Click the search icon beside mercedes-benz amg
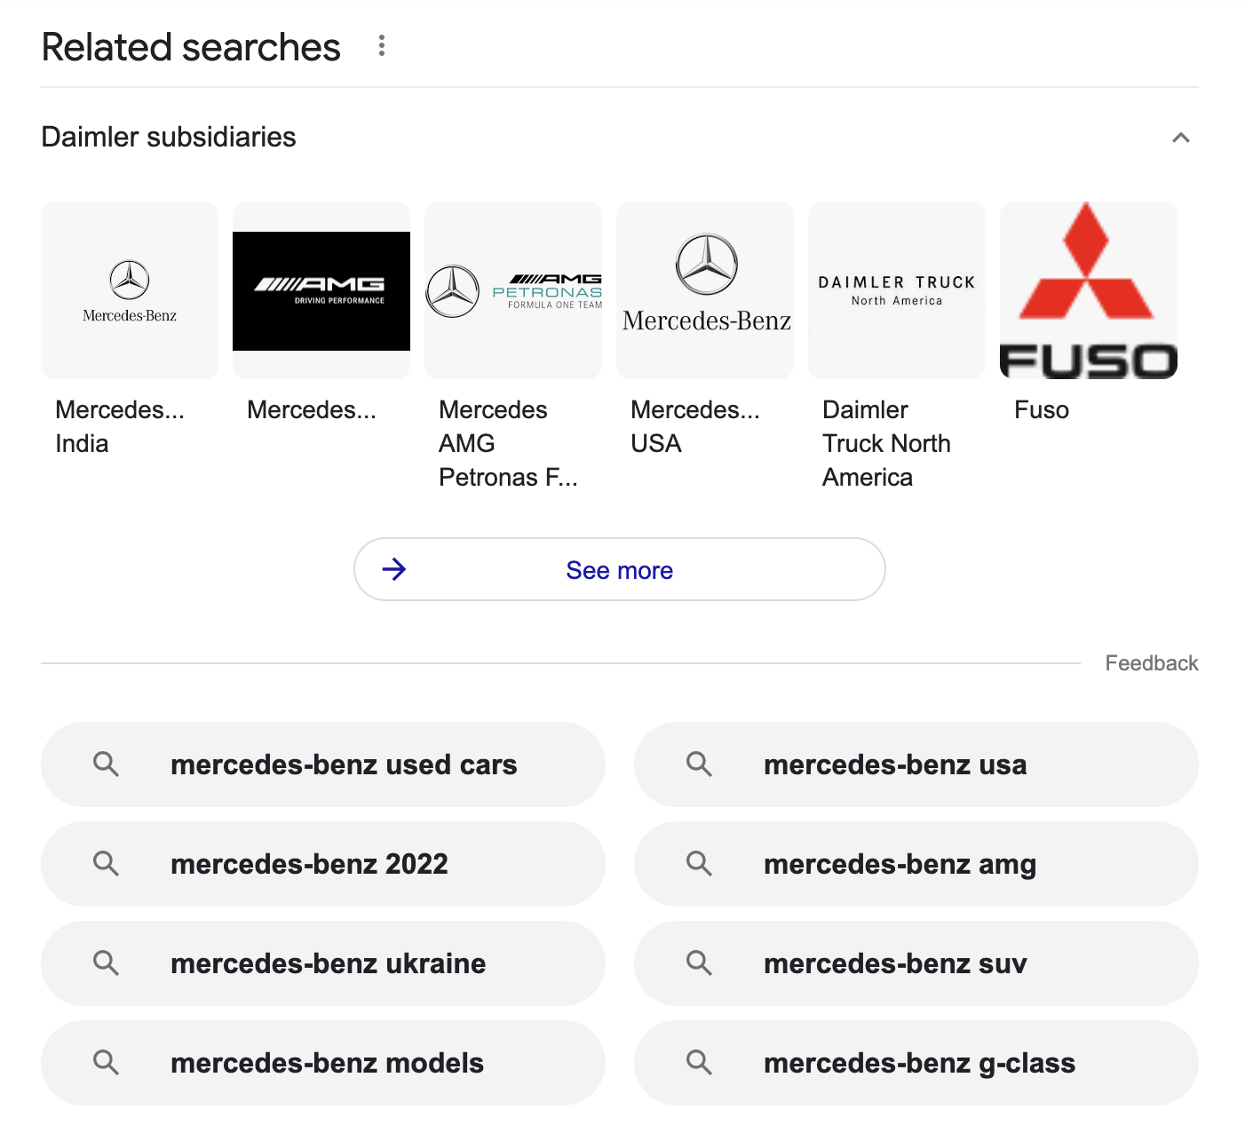The height and width of the screenshot is (1133, 1245). (699, 864)
